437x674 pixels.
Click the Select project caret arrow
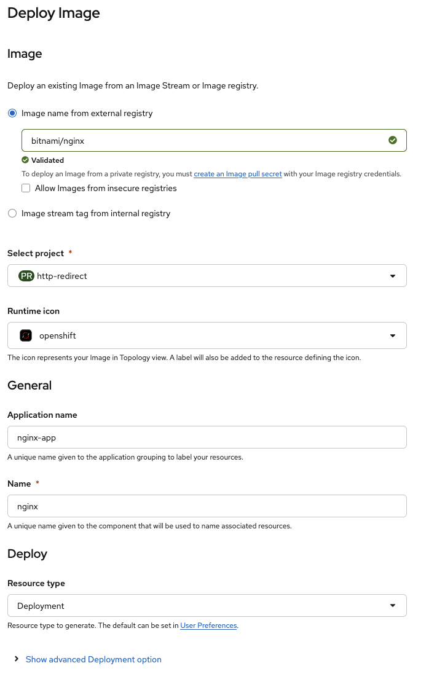393,275
